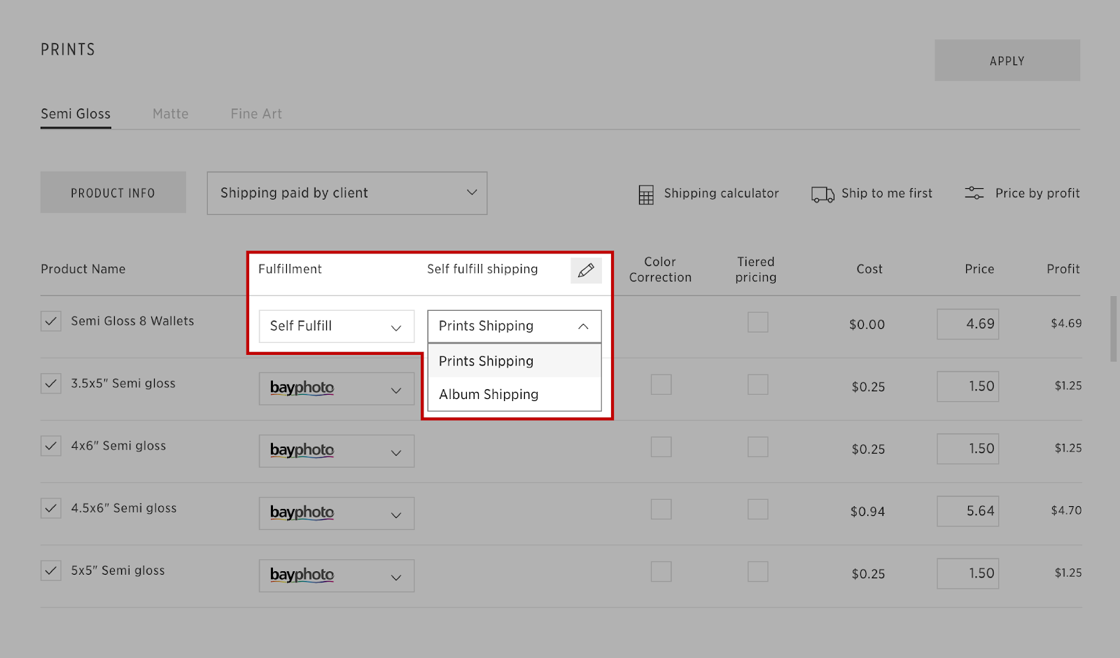
Task: Enable color correction for 3.5x5" Semi gloss
Action: (661, 384)
